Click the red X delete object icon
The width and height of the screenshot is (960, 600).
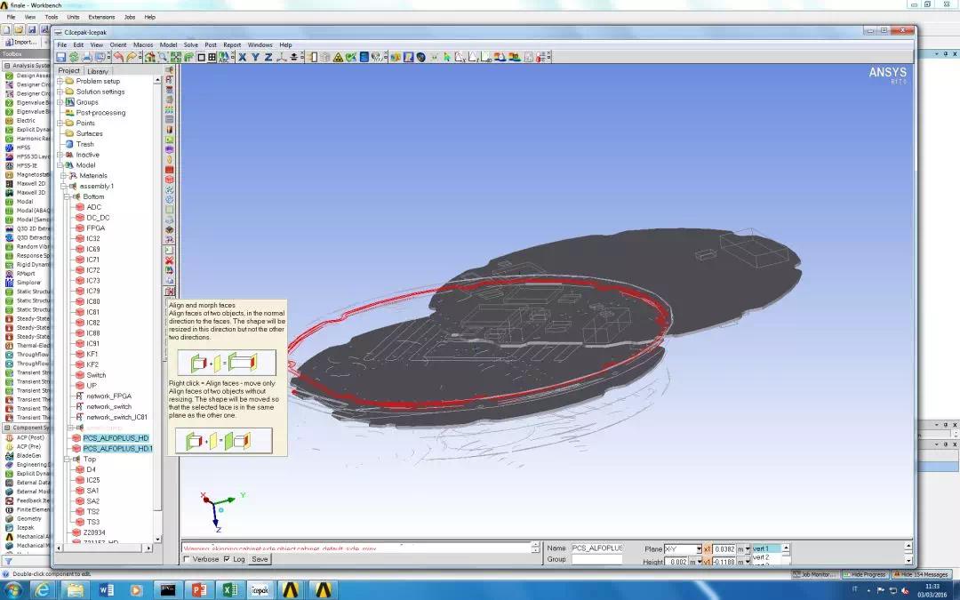click(x=170, y=260)
